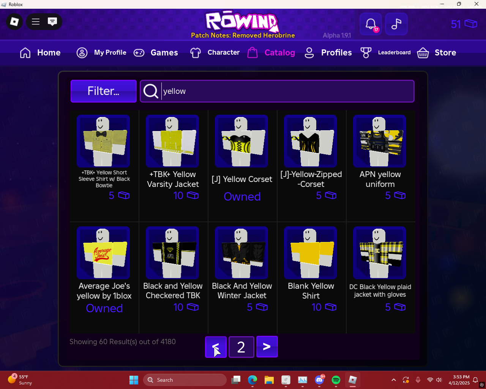Open the Profiles tab
Image resolution: width=486 pixels, height=389 pixels.
coord(328,52)
